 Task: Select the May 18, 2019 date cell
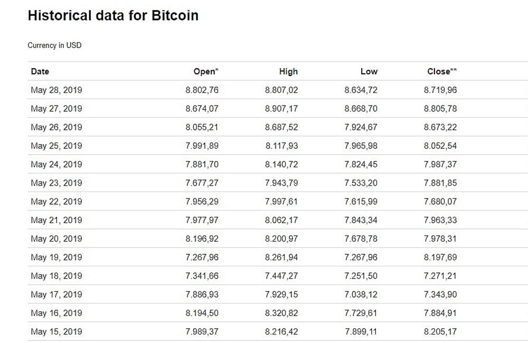[56, 276]
